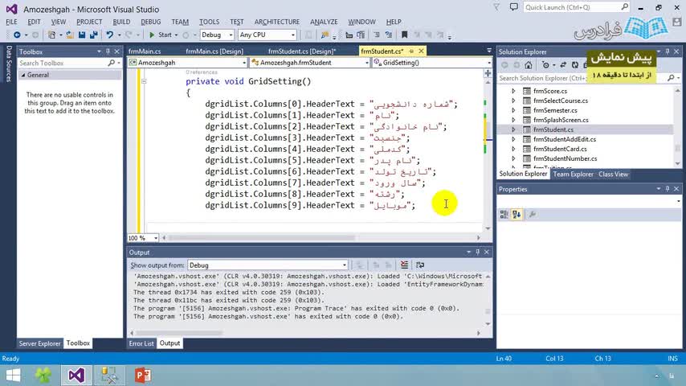Click the Alphabetical sort icon in Properties

point(517,214)
